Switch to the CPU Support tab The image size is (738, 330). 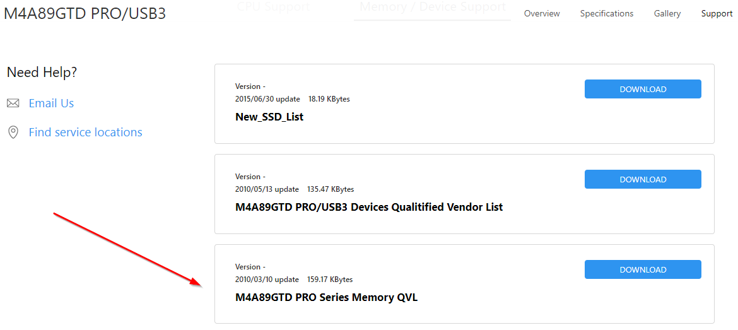[273, 8]
